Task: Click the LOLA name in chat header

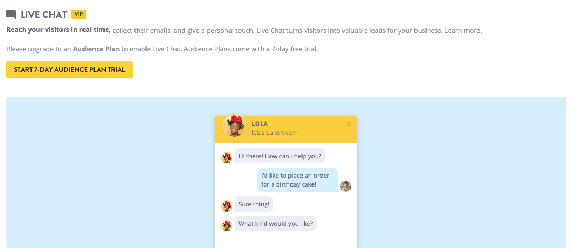Action: [259, 124]
